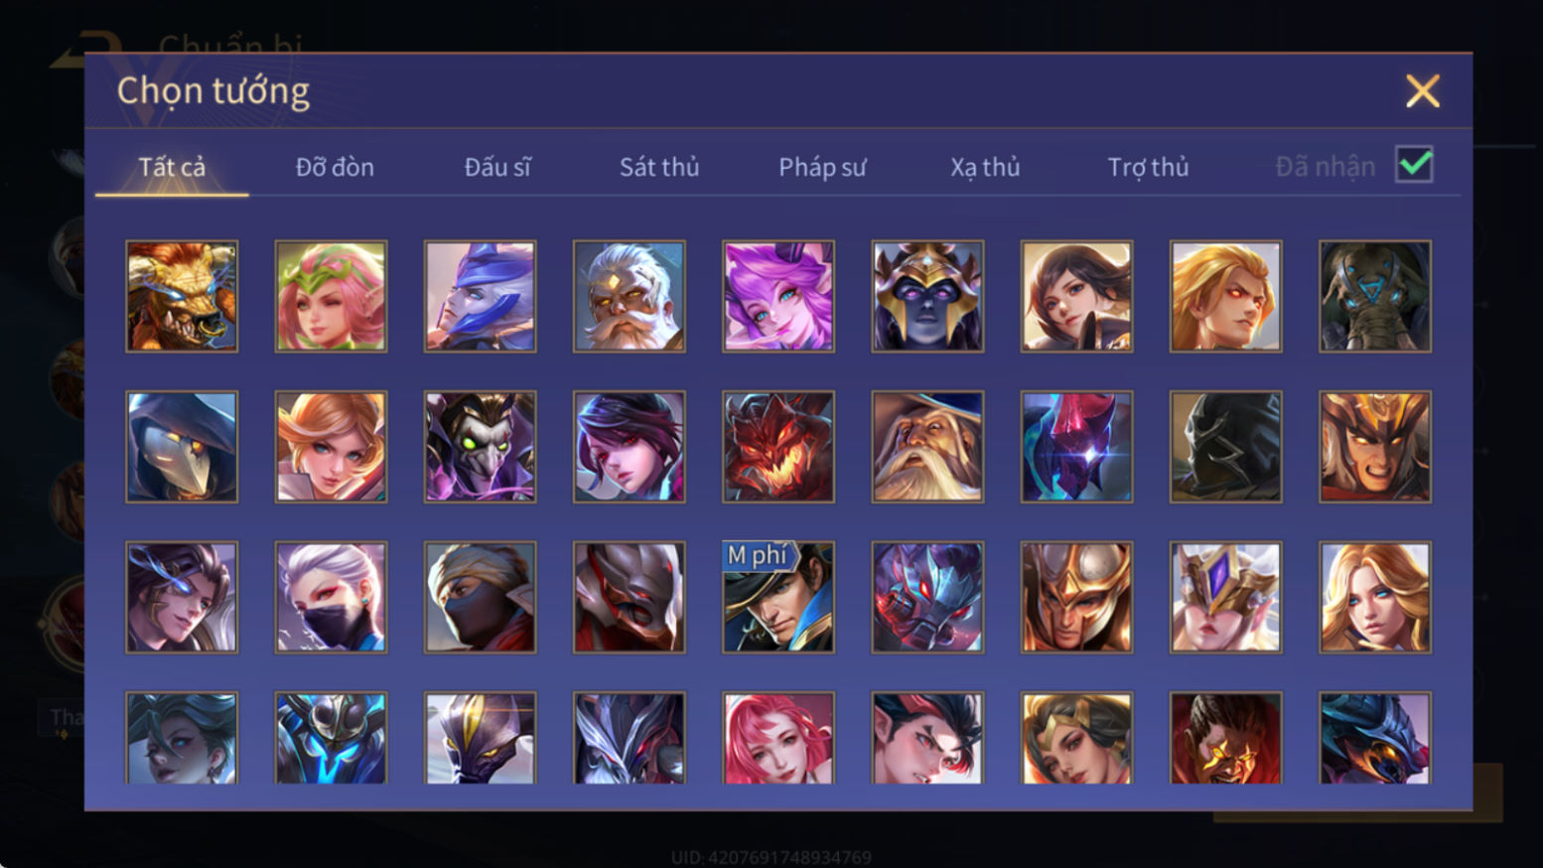Pick the pink-haired elf hero with green crown
This screenshot has width=1543, height=868.
[x=331, y=296]
